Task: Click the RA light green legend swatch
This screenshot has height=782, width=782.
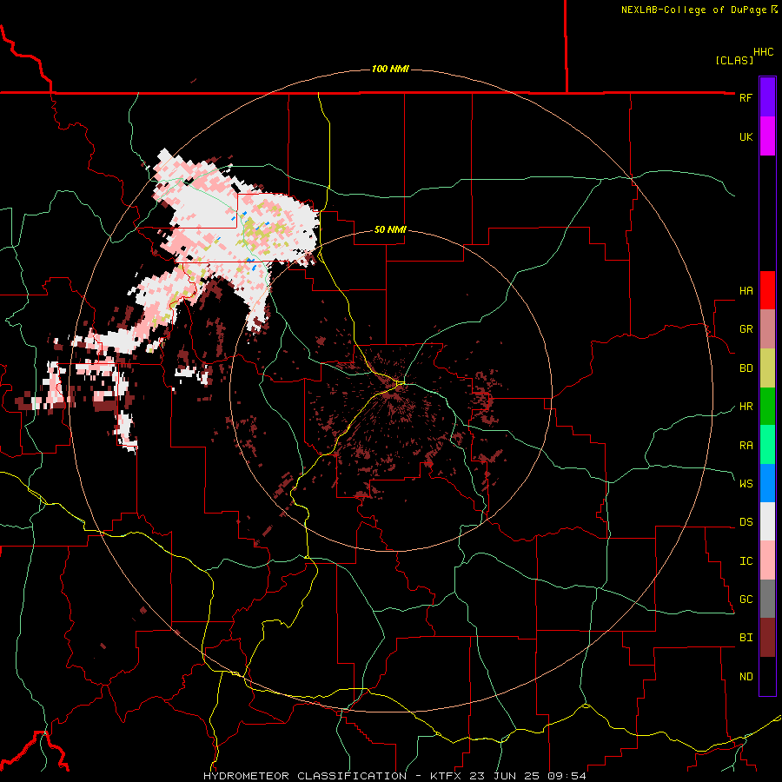Action: 767,445
